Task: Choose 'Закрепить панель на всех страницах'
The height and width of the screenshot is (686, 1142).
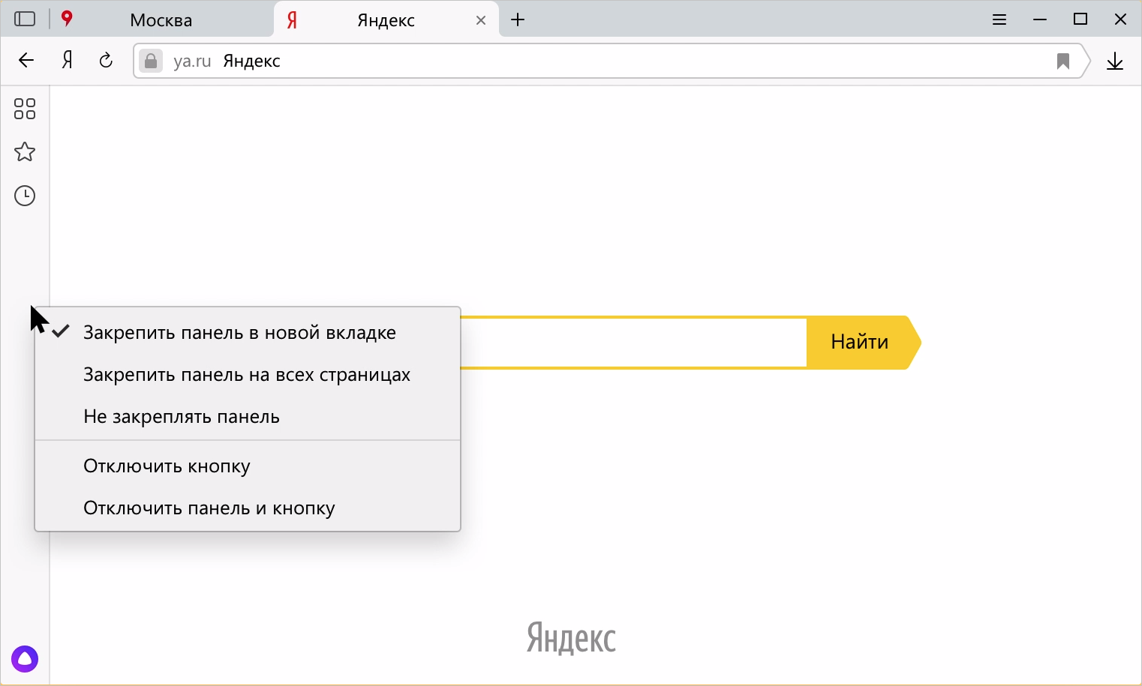Action: click(248, 374)
